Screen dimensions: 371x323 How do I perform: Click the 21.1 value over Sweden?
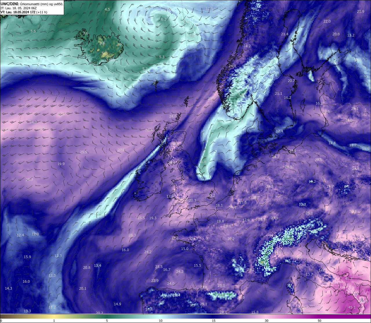279,94
